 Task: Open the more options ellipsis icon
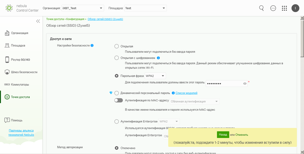[x=273, y=8]
